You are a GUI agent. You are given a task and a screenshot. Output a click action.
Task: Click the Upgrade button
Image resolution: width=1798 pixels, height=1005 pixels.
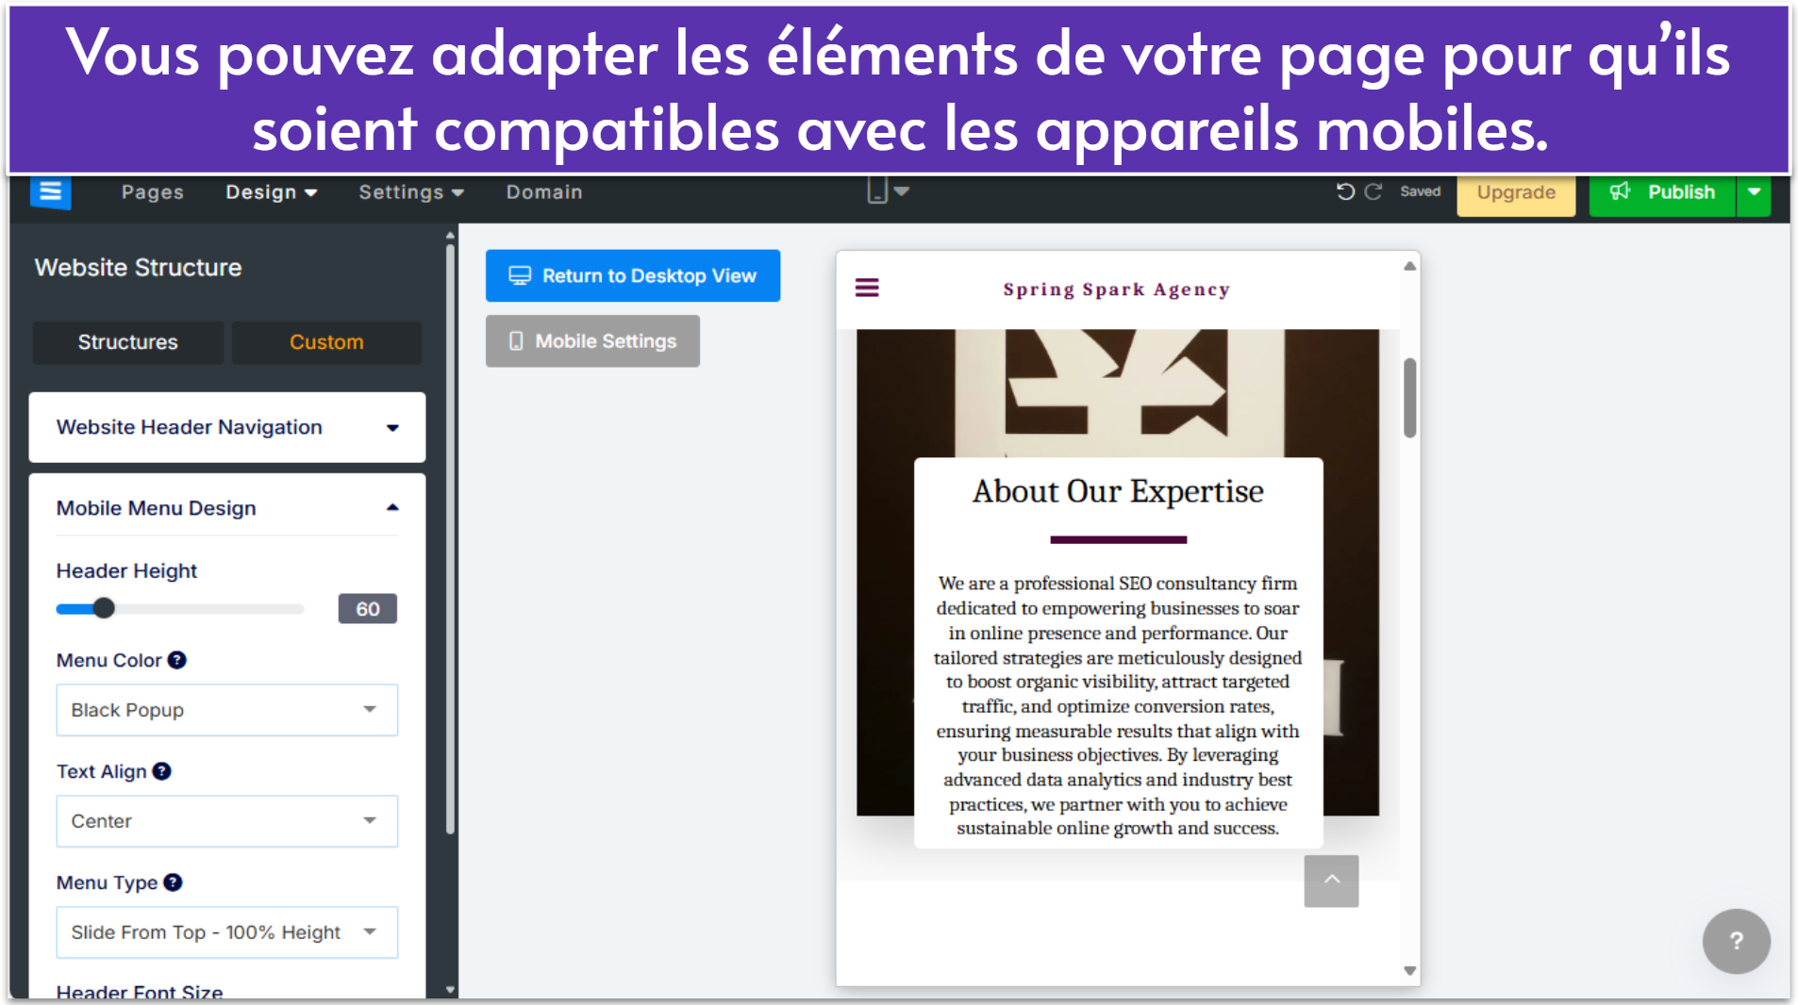[1516, 192]
